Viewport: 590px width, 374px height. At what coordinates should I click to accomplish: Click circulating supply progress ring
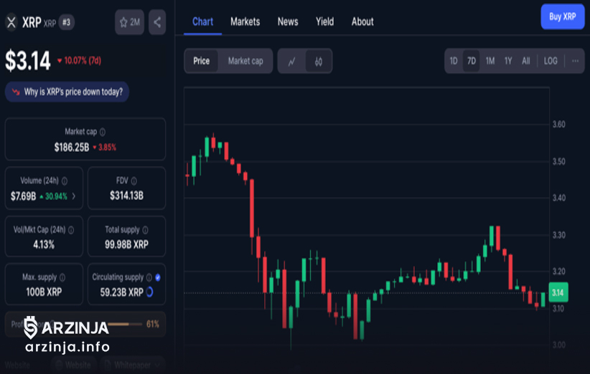coord(149,292)
